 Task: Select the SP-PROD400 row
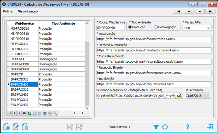[x=46, y=84]
